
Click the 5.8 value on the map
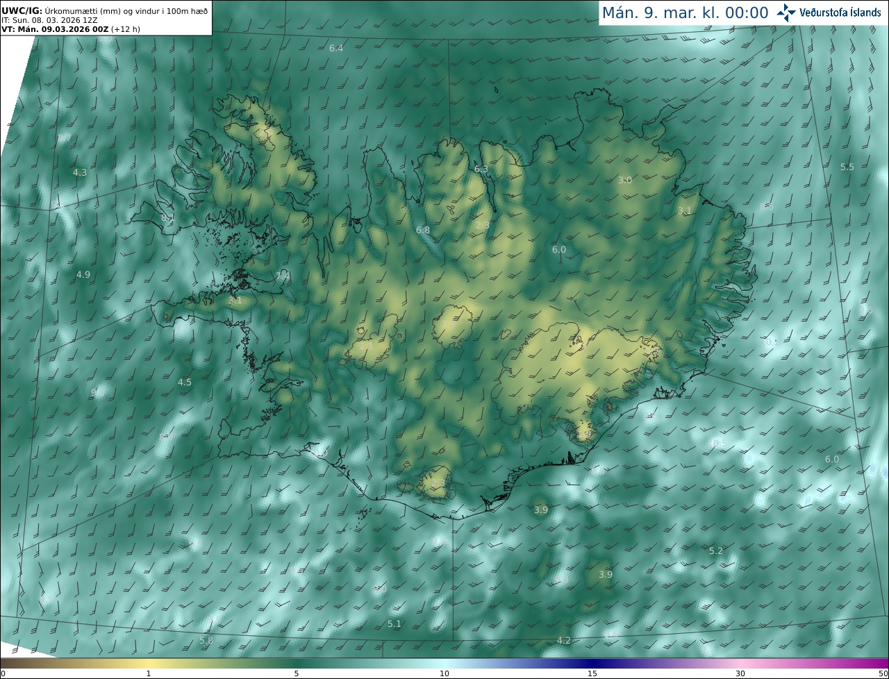coord(206,640)
